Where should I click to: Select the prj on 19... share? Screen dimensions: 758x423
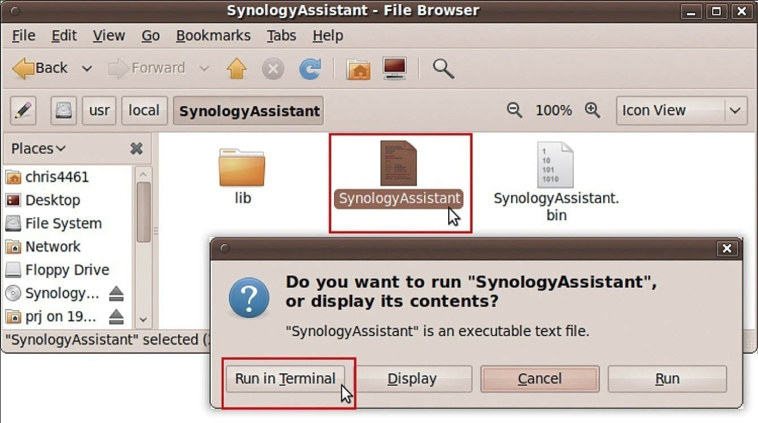coord(51,316)
